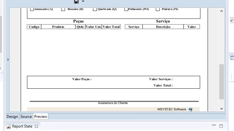Click the Valor Peças label

82,79
